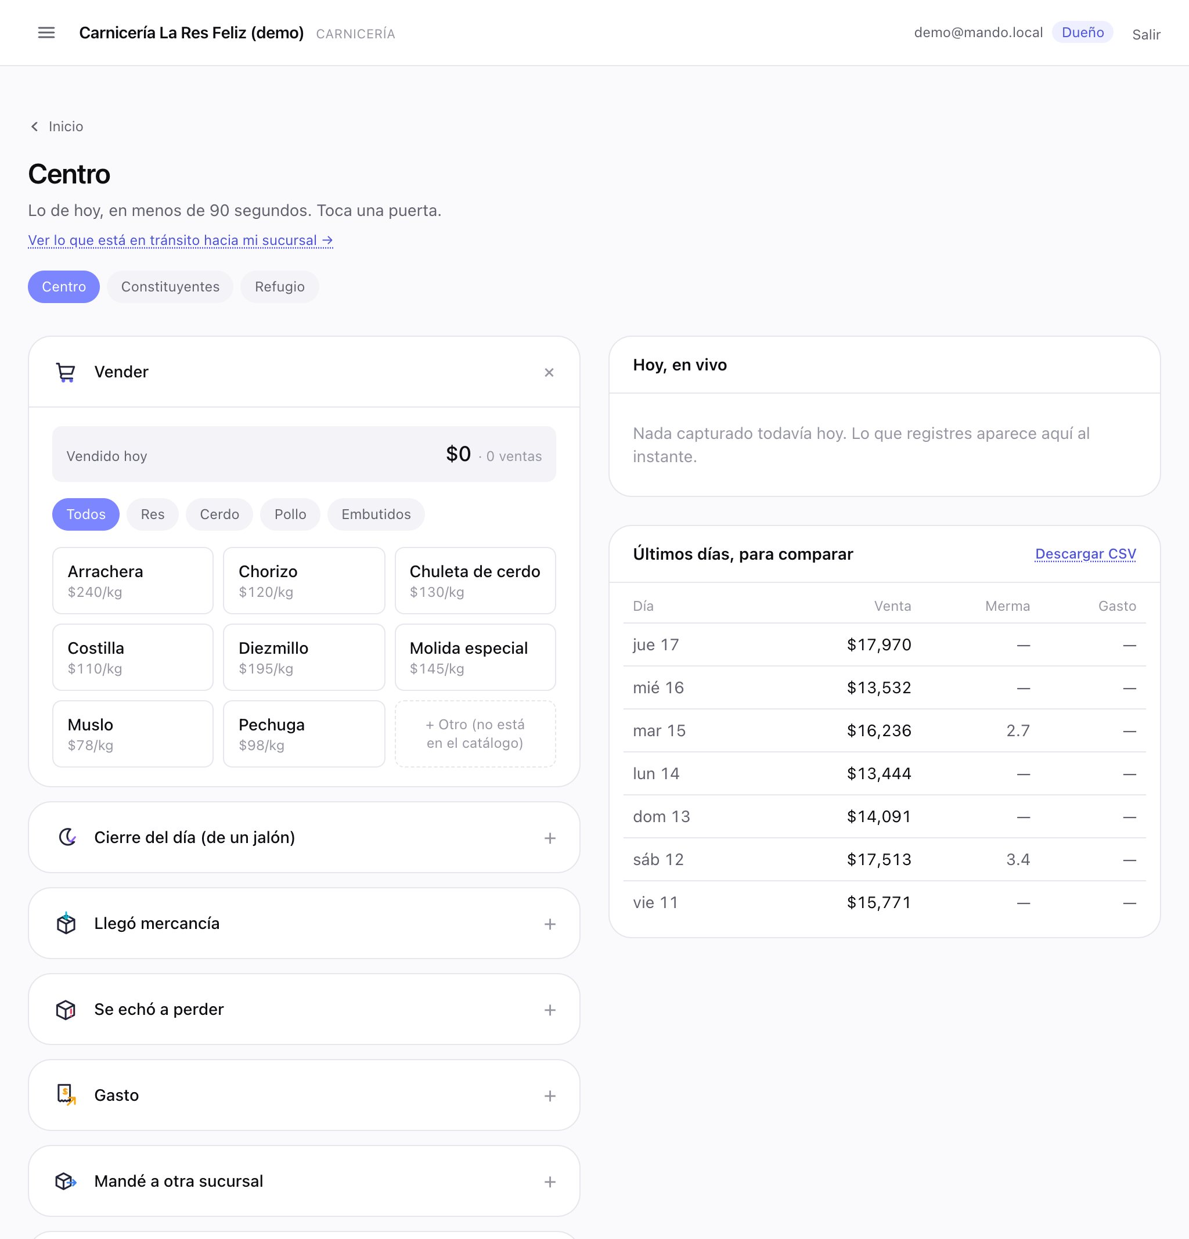Click the transfer box icon for Mandé a otra sucursal
This screenshot has width=1189, height=1239.
click(x=66, y=1181)
